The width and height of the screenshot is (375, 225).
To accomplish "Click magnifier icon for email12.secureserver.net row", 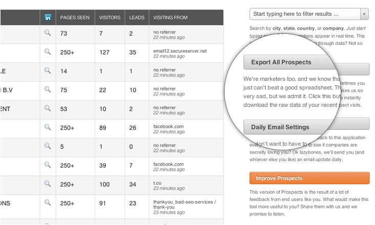I will (48, 52).
